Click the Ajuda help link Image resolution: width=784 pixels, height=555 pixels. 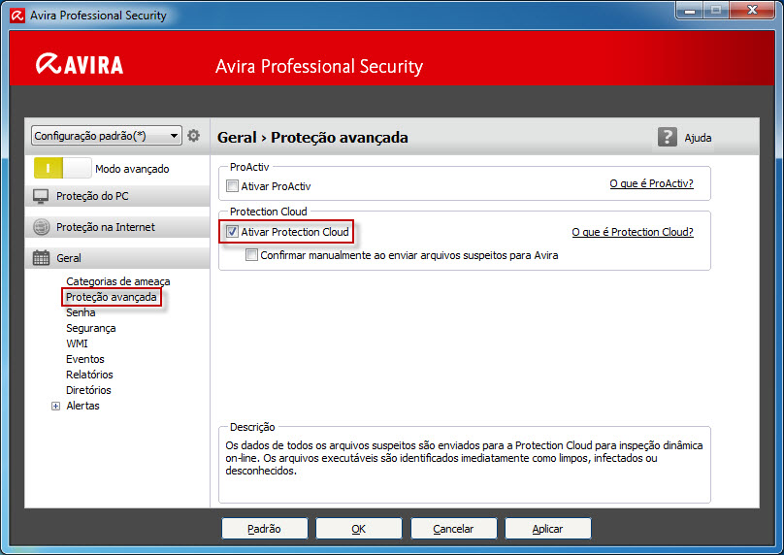tap(698, 138)
